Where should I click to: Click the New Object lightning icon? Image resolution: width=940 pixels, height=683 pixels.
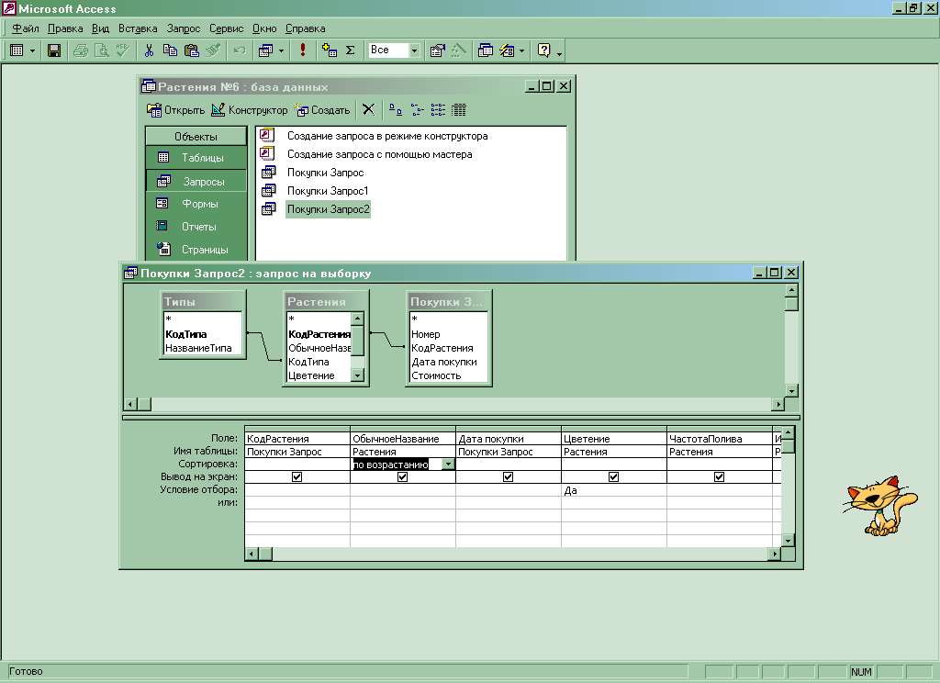(507, 50)
